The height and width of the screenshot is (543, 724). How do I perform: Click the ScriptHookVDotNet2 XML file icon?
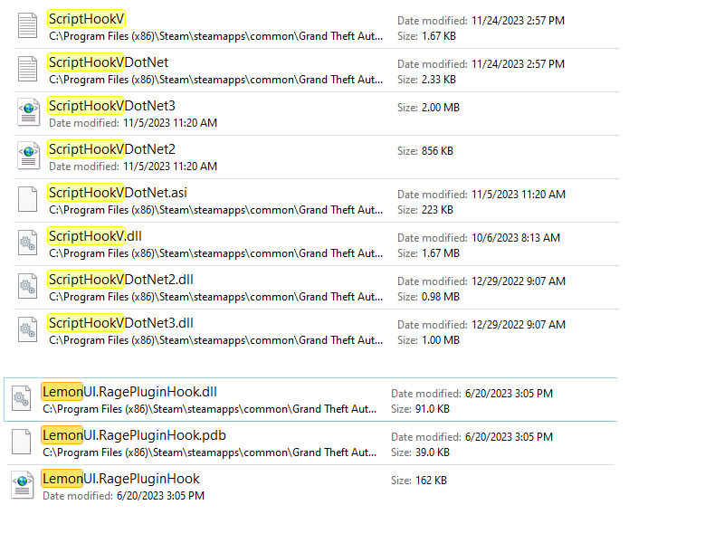pyautogui.click(x=28, y=156)
